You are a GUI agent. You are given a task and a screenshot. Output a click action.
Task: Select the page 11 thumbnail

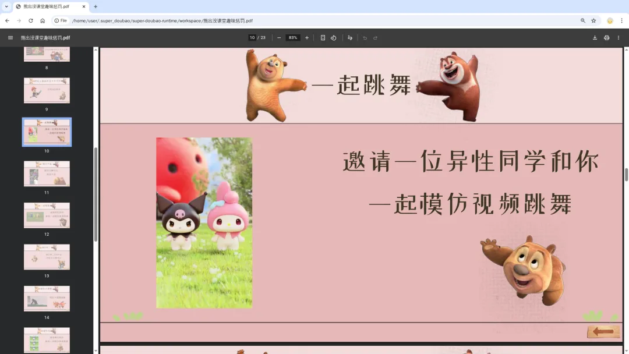point(47,174)
